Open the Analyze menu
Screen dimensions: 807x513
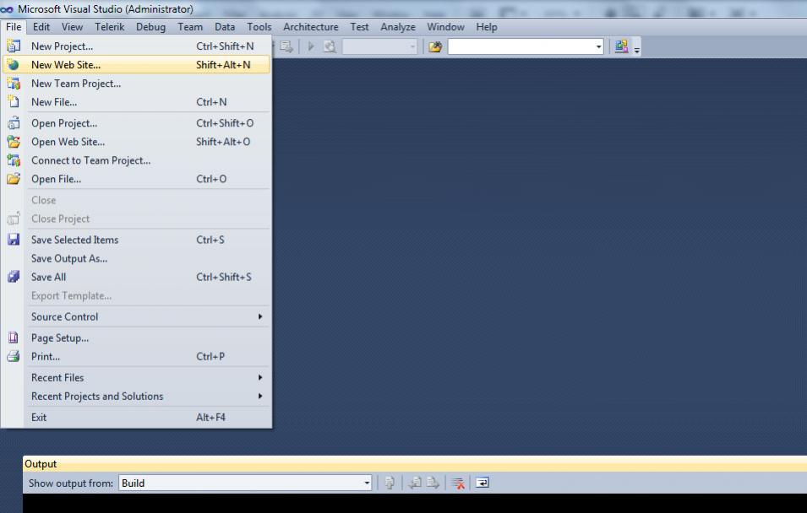pyautogui.click(x=398, y=27)
